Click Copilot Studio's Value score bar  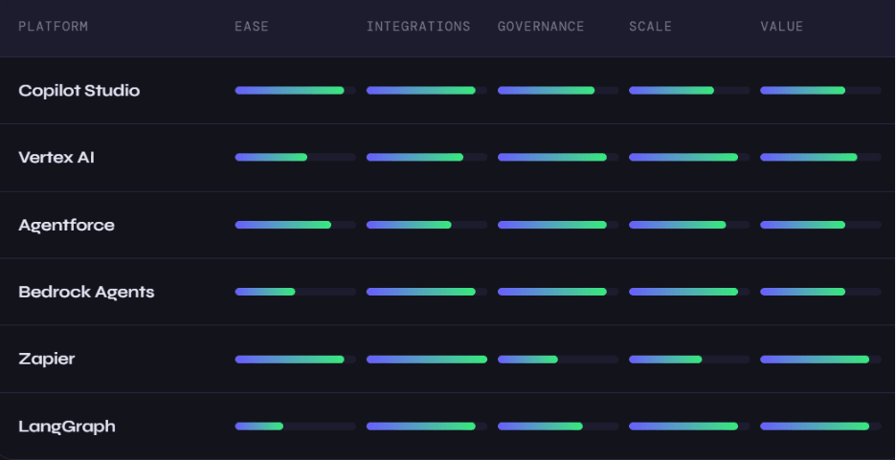820,90
